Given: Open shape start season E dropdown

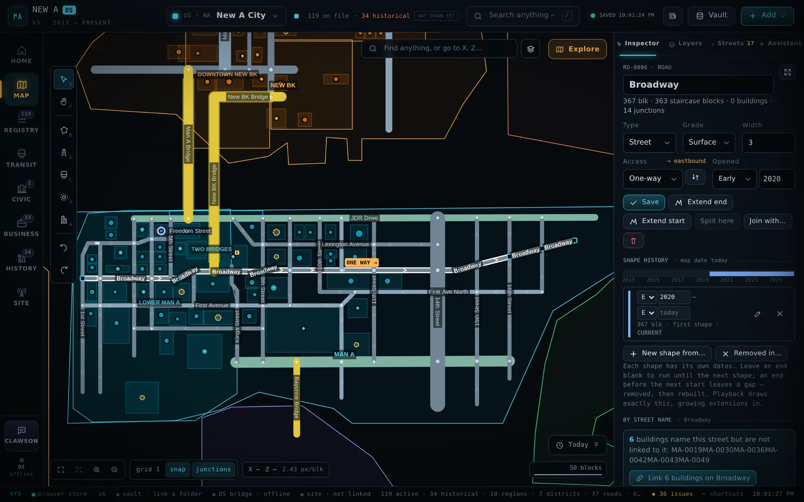Looking at the screenshot, I should click(647, 297).
